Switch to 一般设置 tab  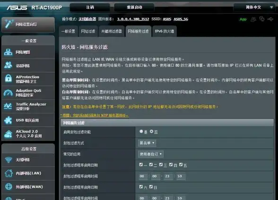pos(69,31)
